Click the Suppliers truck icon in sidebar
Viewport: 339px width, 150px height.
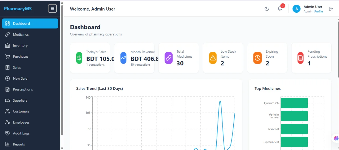pyautogui.click(x=7, y=100)
